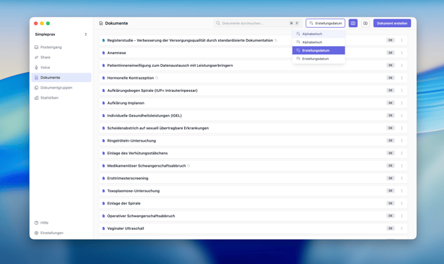Viewport: 444px width, 264px height.
Task: Click the document icon beside Anamnese
Action: [103, 53]
